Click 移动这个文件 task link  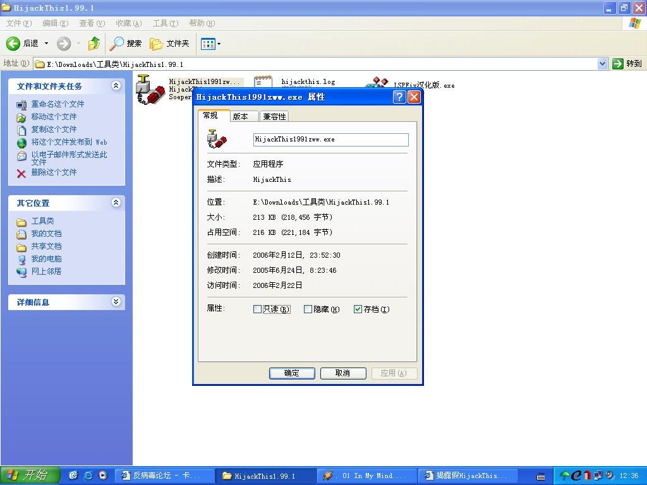coord(54,117)
